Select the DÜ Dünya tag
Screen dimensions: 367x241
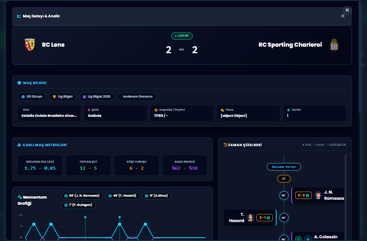coord(32,97)
